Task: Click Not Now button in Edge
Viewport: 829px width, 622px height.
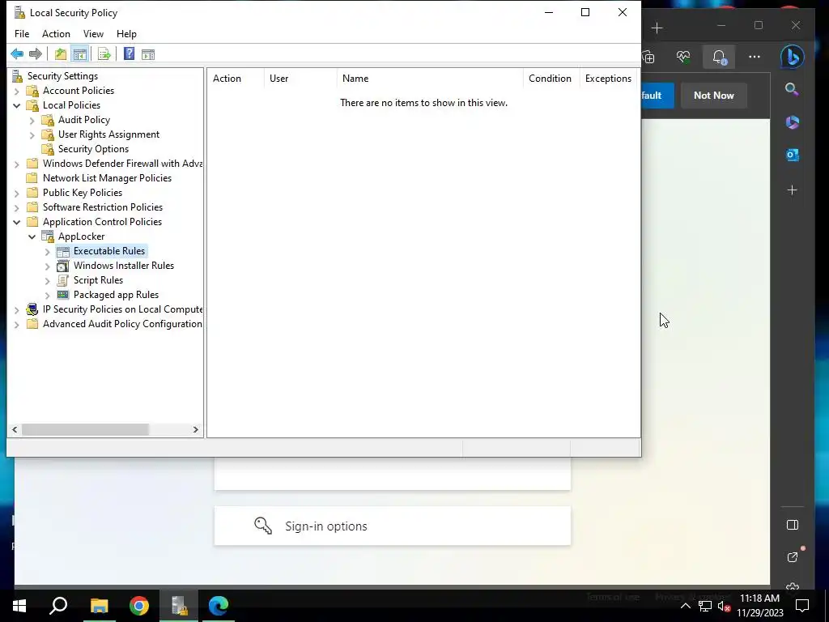Action: 714,96
